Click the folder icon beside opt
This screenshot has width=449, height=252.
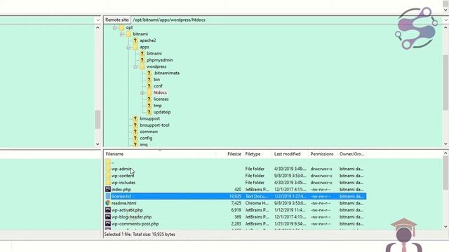121,27
